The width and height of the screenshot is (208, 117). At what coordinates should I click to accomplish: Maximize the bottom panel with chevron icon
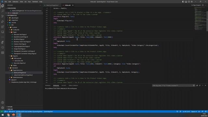[x=202, y=85]
